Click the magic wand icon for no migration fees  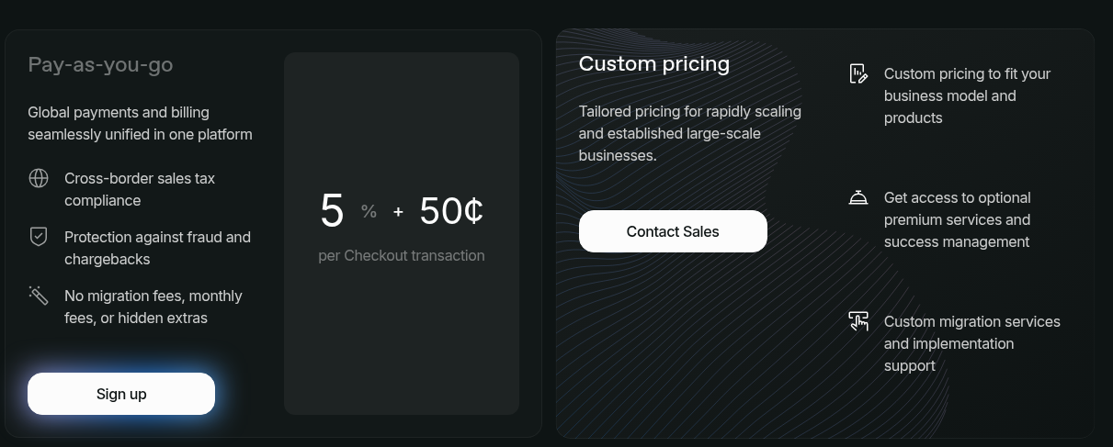tap(39, 296)
